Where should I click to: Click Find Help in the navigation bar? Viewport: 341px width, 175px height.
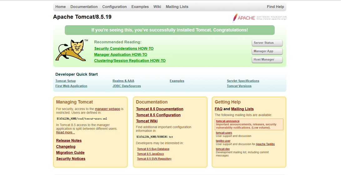[x=275, y=7]
